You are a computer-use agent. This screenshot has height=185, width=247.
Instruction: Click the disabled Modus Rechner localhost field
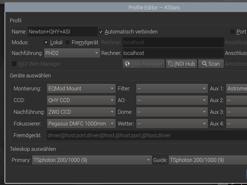[x=173, y=42]
